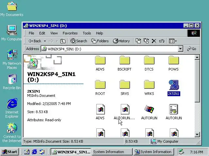Select the AUTORUN Windows flag application icon
The image size is (209, 156).
click(x=149, y=109)
